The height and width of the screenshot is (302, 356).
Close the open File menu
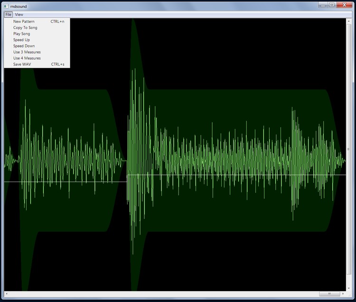[x=9, y=15]
